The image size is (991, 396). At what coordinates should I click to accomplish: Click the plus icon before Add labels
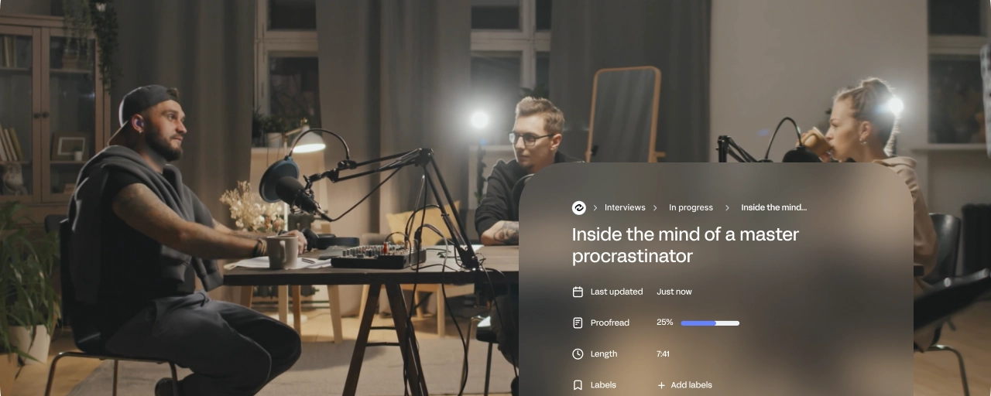tap(661, 385)
